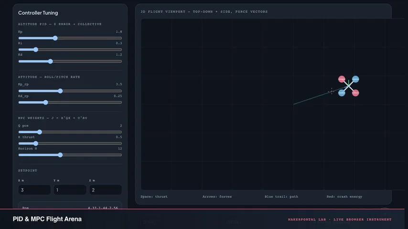Screen dimensions: 408x229
Task: Click the Y m setpoint field
Action: [x=70, y=190]
